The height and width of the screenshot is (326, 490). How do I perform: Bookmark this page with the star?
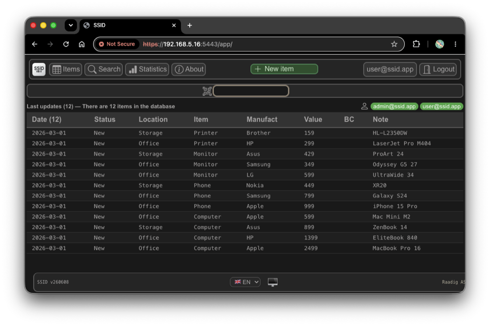(x=394, y=44)
